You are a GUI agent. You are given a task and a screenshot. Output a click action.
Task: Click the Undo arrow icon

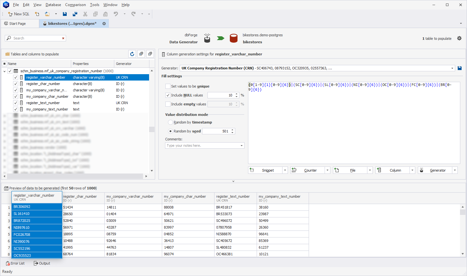116,14
